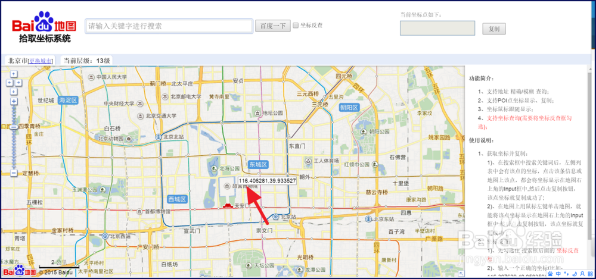596x279 pixels.
Task: Click the 宣武门 label on map
Action: point(192,230)
